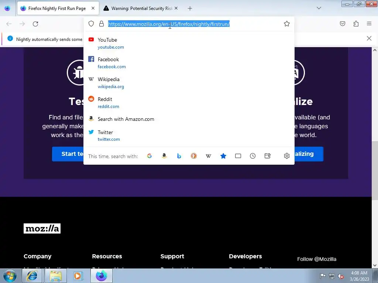Open Windows Media Player from the taskbar
The width and height of the screenshot is (378, 283).
coord(78,276)
